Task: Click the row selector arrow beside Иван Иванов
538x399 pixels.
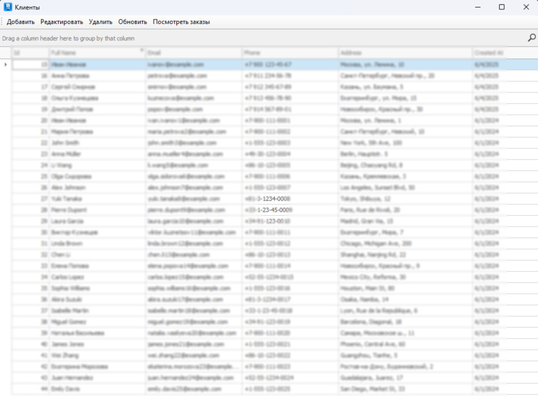Action: 4,64
